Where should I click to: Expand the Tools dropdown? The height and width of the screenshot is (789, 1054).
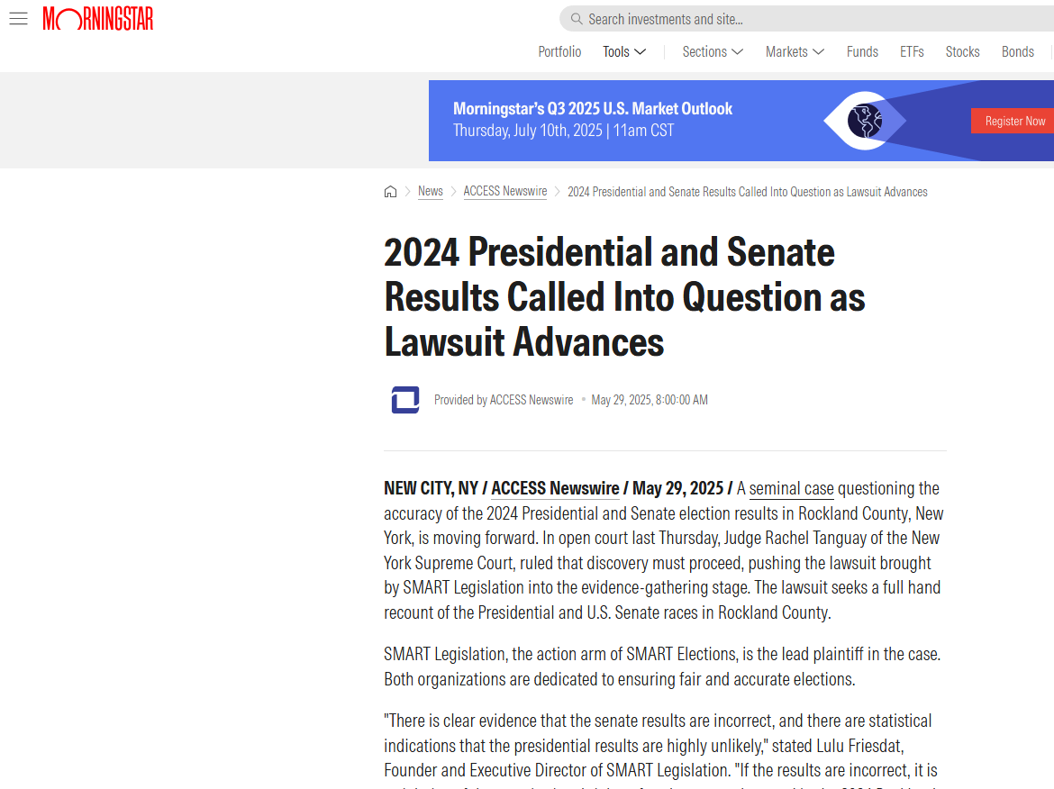[x=624, y=51]
